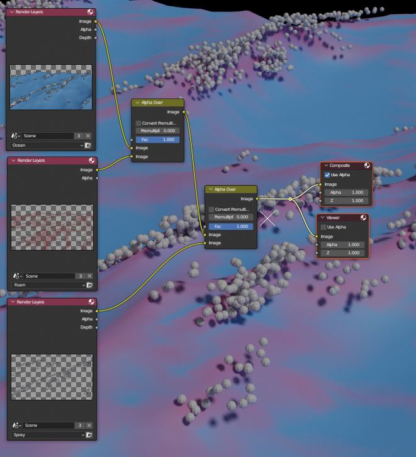Render the Ocean view layer using its render icon

coord(88,145)
